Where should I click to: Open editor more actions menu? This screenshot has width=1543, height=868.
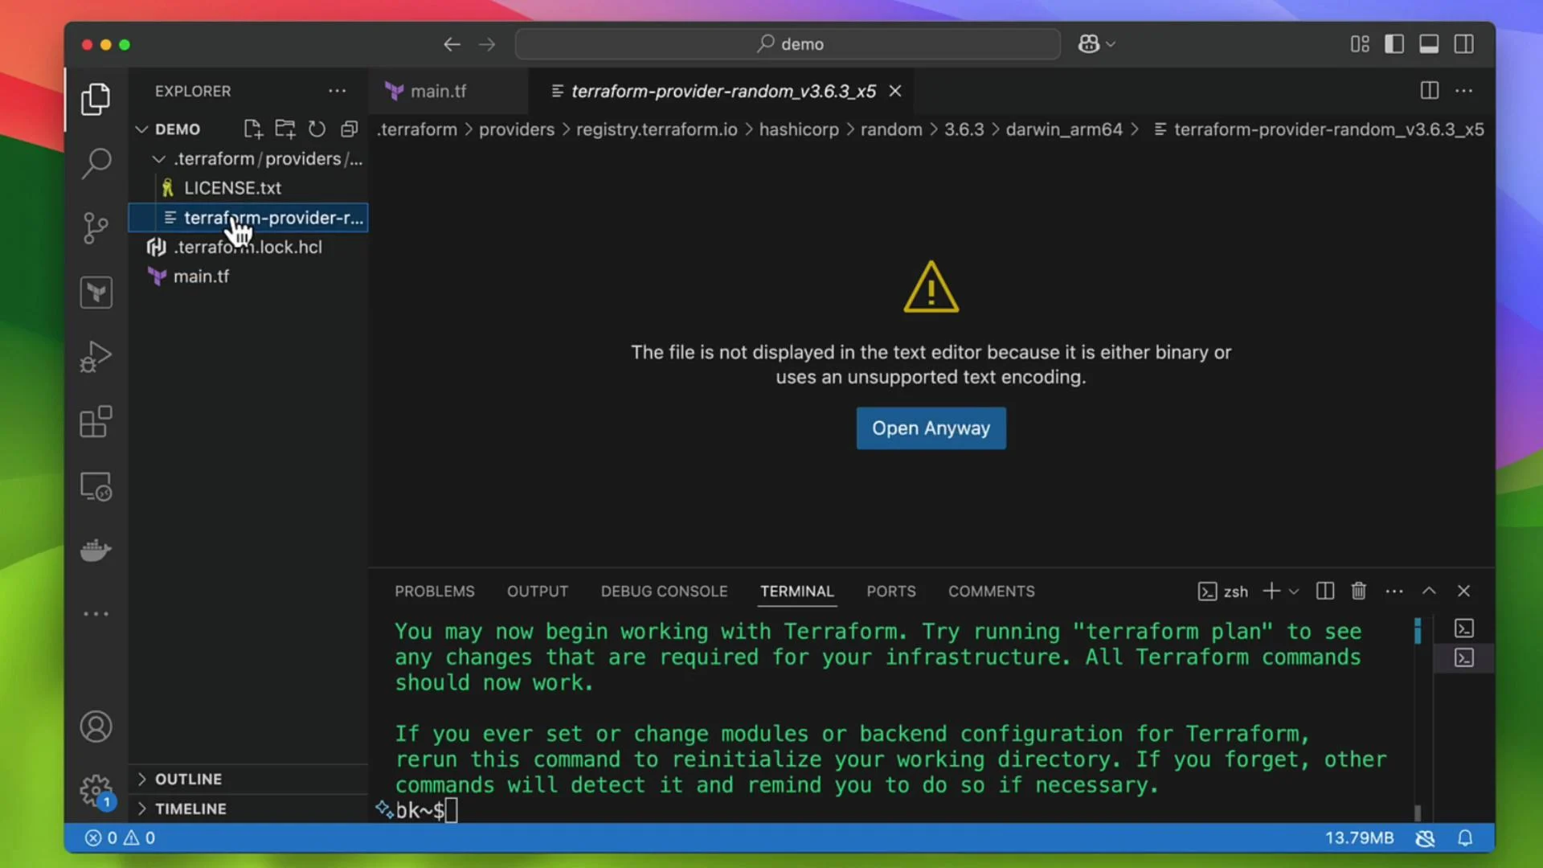tap(1464, 91)
